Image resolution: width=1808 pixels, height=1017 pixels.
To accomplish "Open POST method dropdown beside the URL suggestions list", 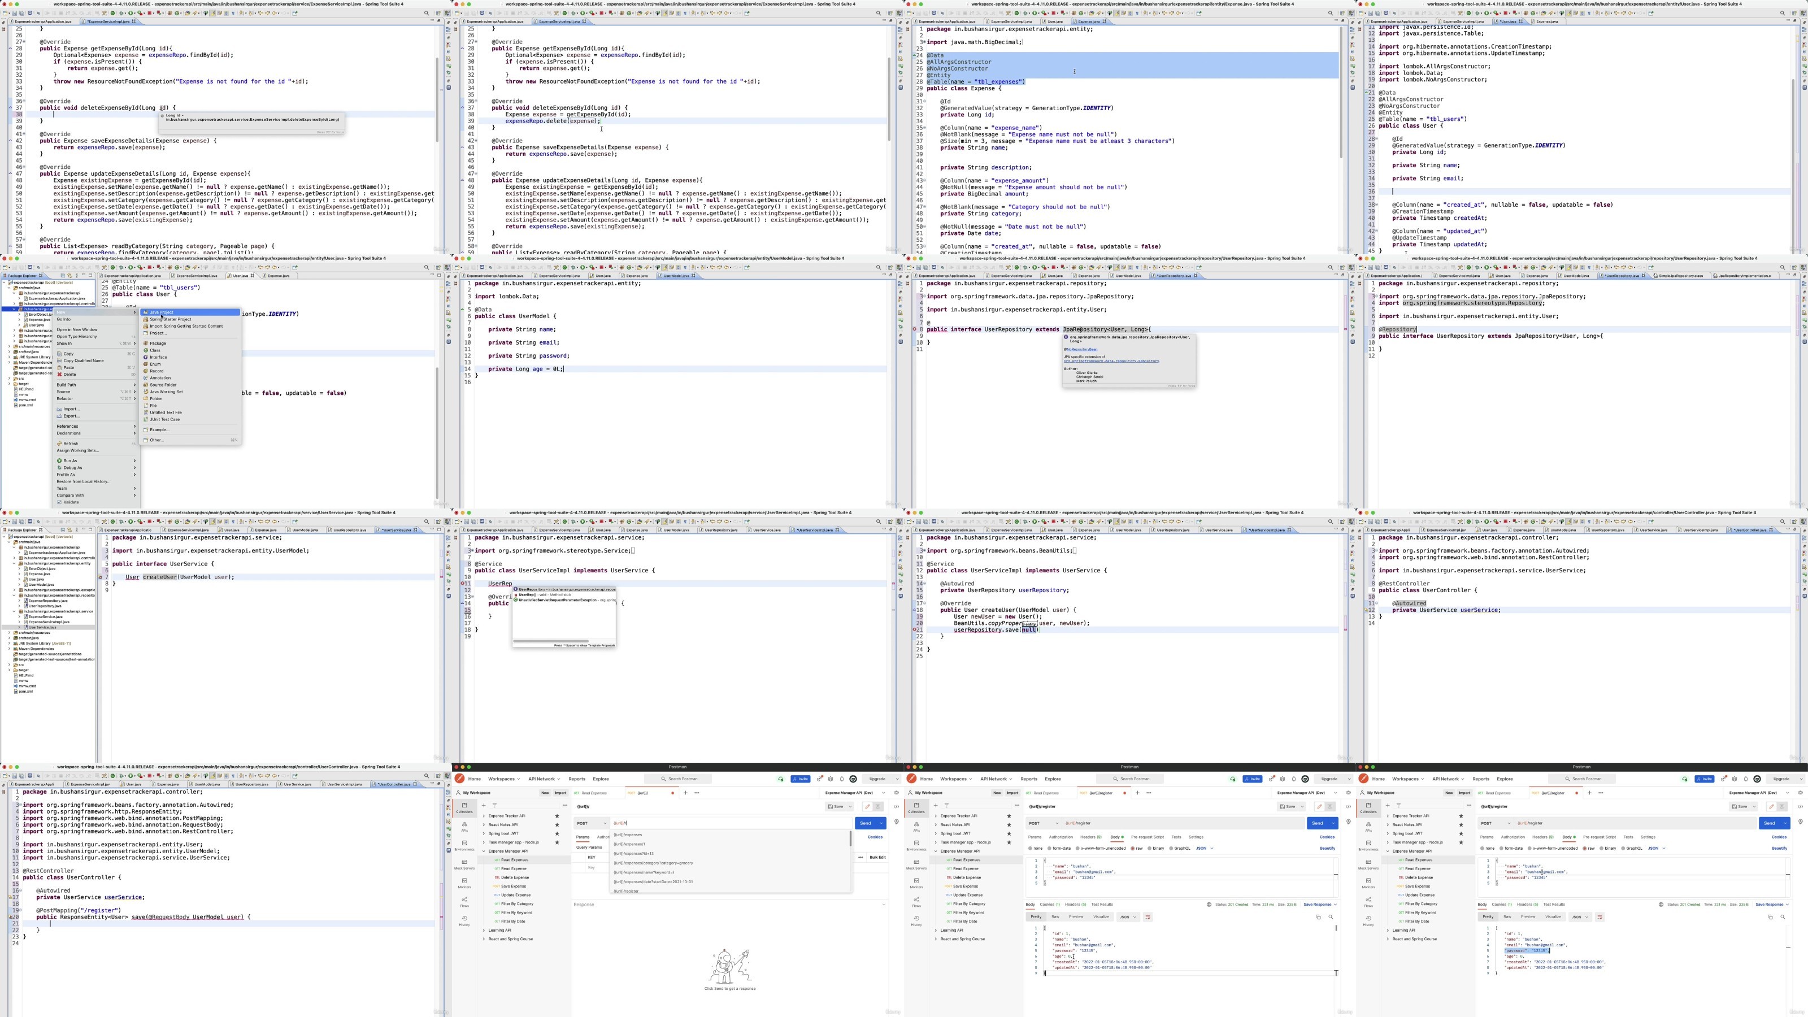I will tap(592, 823).
